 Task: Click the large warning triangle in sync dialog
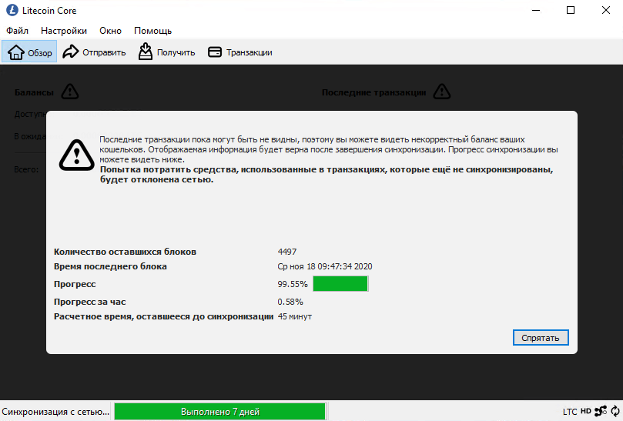(76, 155)
